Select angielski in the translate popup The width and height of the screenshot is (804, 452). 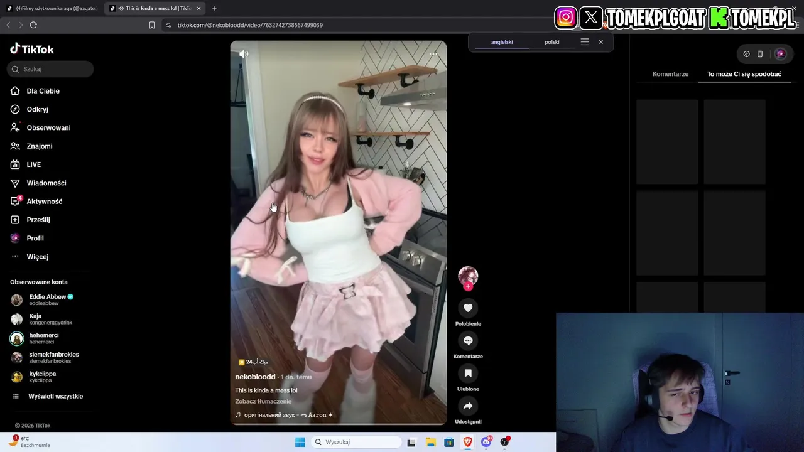pos(502,42)
